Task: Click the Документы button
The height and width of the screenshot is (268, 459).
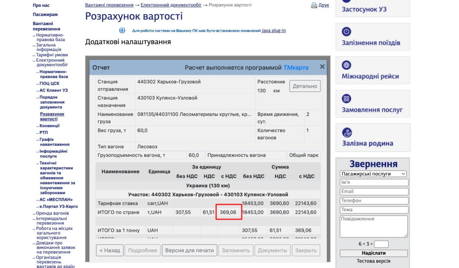Action: (x=272, y=250)
